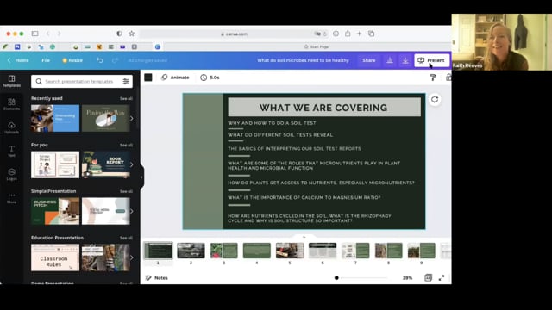Select slide 9 thumbnail

[x=422, y=251]
